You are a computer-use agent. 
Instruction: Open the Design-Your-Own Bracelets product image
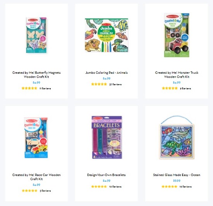[106, 137]
